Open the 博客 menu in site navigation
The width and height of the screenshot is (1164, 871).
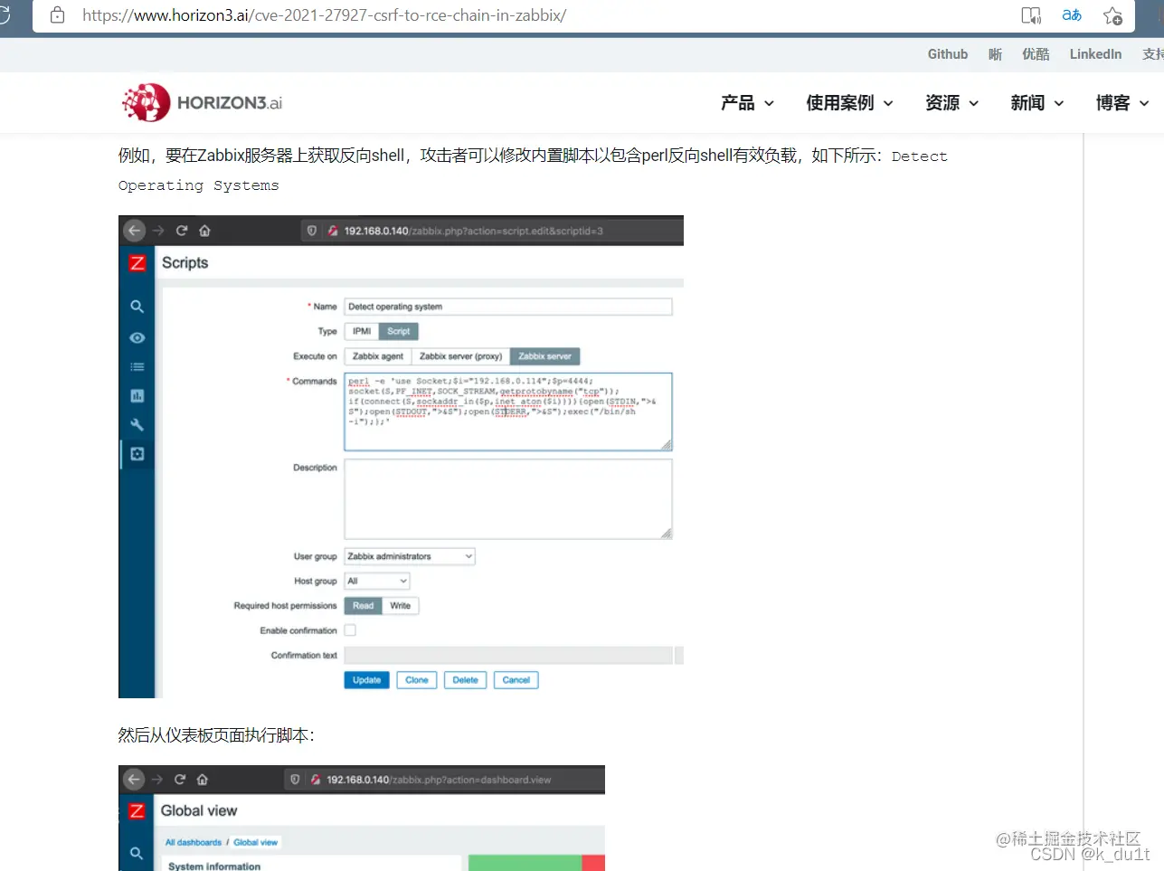coord(1119,103)
